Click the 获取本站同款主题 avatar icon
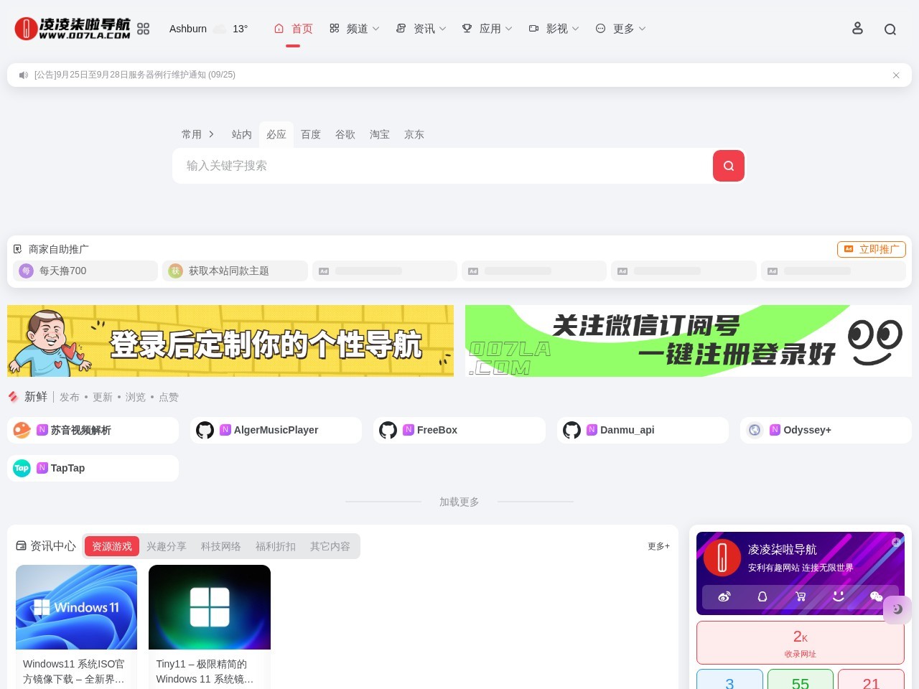919x689 pixels. point(176,271)
